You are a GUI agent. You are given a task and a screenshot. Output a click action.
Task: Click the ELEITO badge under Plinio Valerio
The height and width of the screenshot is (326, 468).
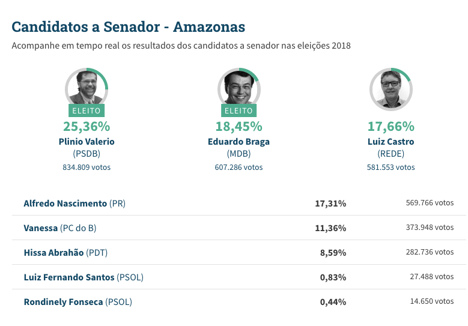coord(87,110)
